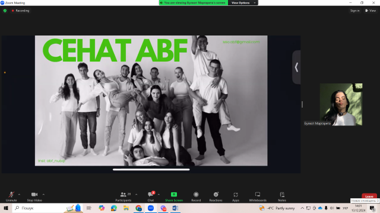
Task: Open Word from the Windows taskbar
Action: click(x=175, y=208)
